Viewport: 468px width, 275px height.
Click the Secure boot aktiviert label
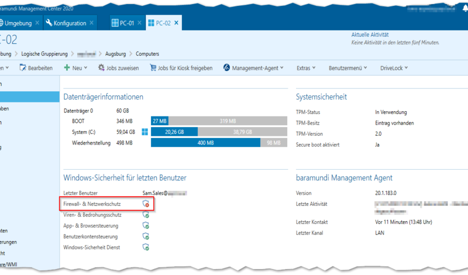click(318, 145)
